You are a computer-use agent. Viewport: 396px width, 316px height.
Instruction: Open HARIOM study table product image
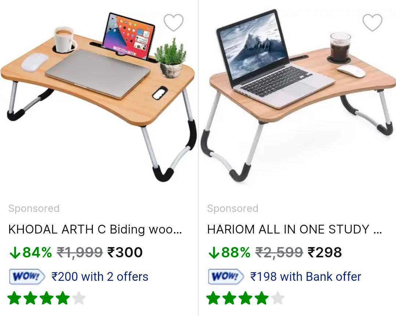pyautogui.click(x=298, y=96)
